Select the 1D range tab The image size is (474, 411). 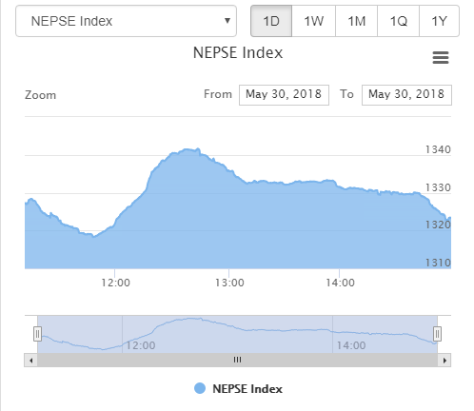tap(271, 21)
